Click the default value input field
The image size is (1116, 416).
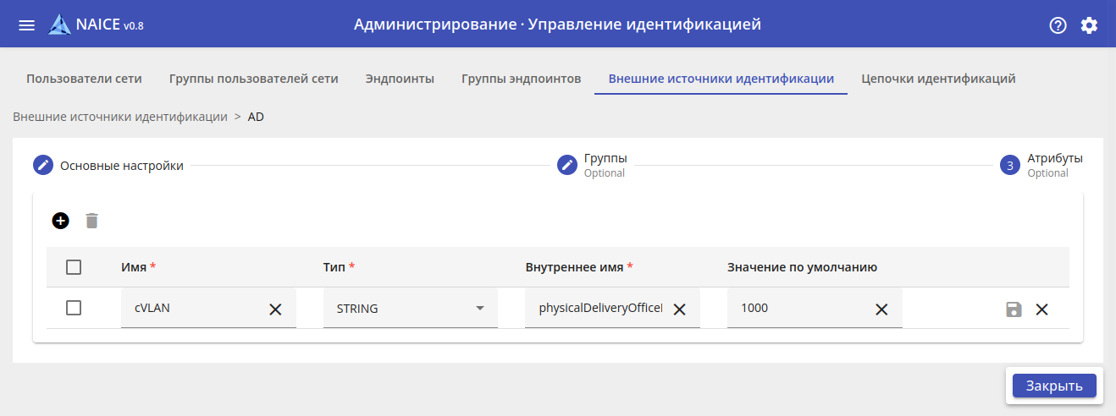pos(800,309)
